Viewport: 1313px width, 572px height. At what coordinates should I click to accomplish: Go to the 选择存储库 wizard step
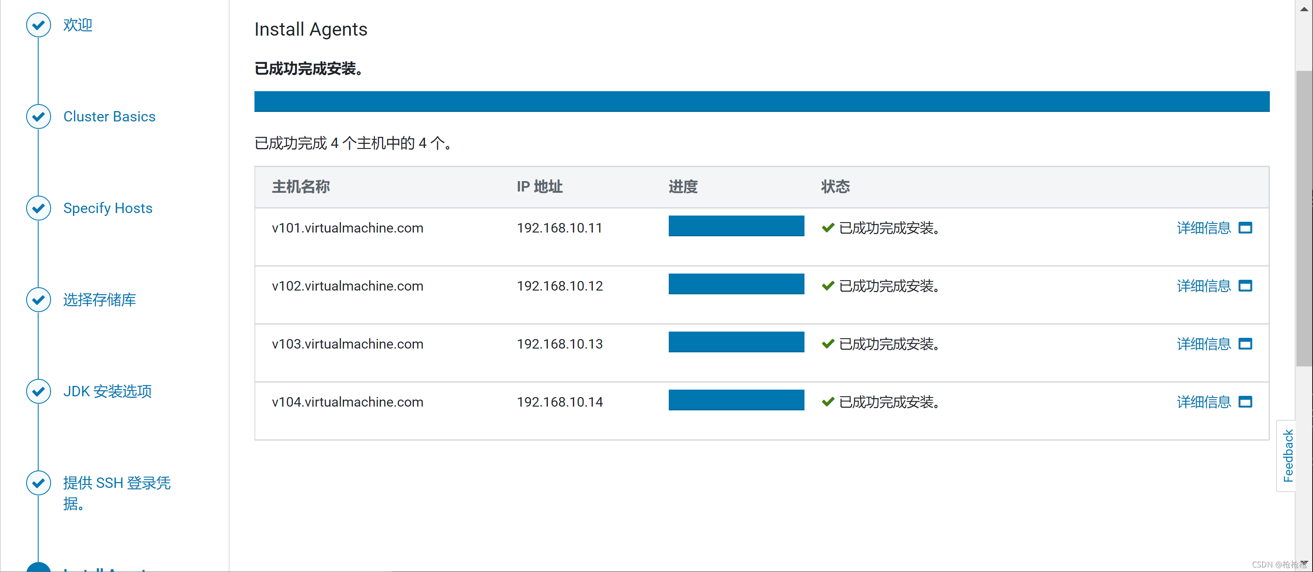[x=99, y=300]
